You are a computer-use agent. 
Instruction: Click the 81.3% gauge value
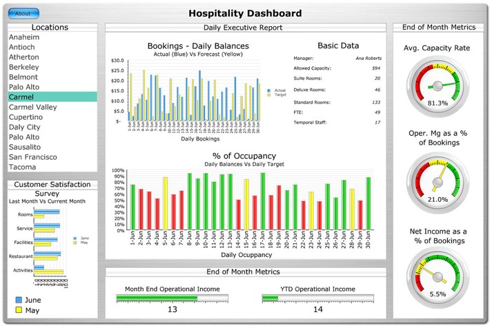(438, 103)
